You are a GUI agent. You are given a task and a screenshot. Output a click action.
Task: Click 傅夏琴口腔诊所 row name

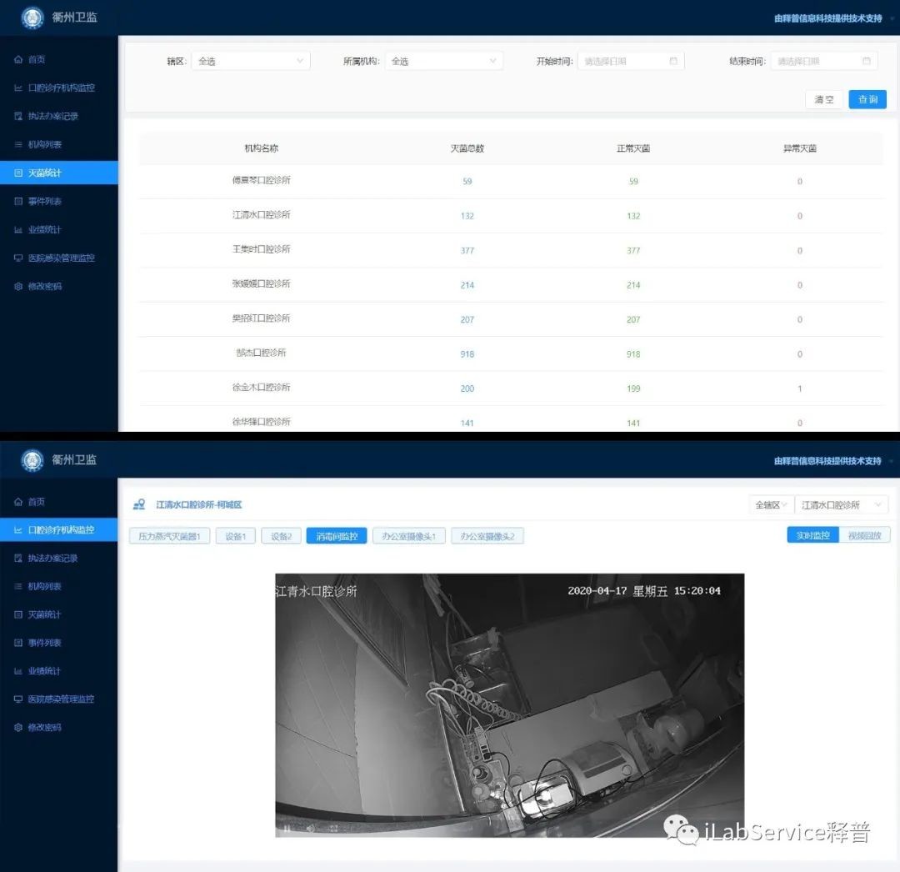point(261,180)
